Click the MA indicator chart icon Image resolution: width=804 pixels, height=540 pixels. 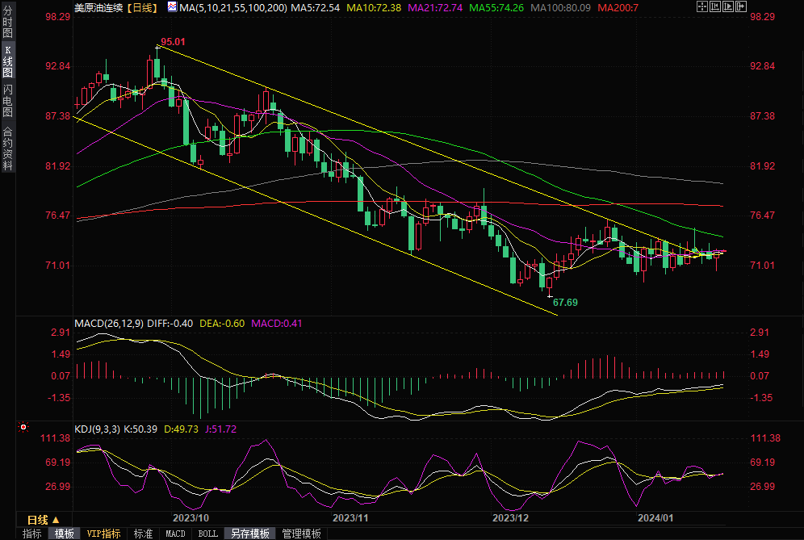(173, 7)
